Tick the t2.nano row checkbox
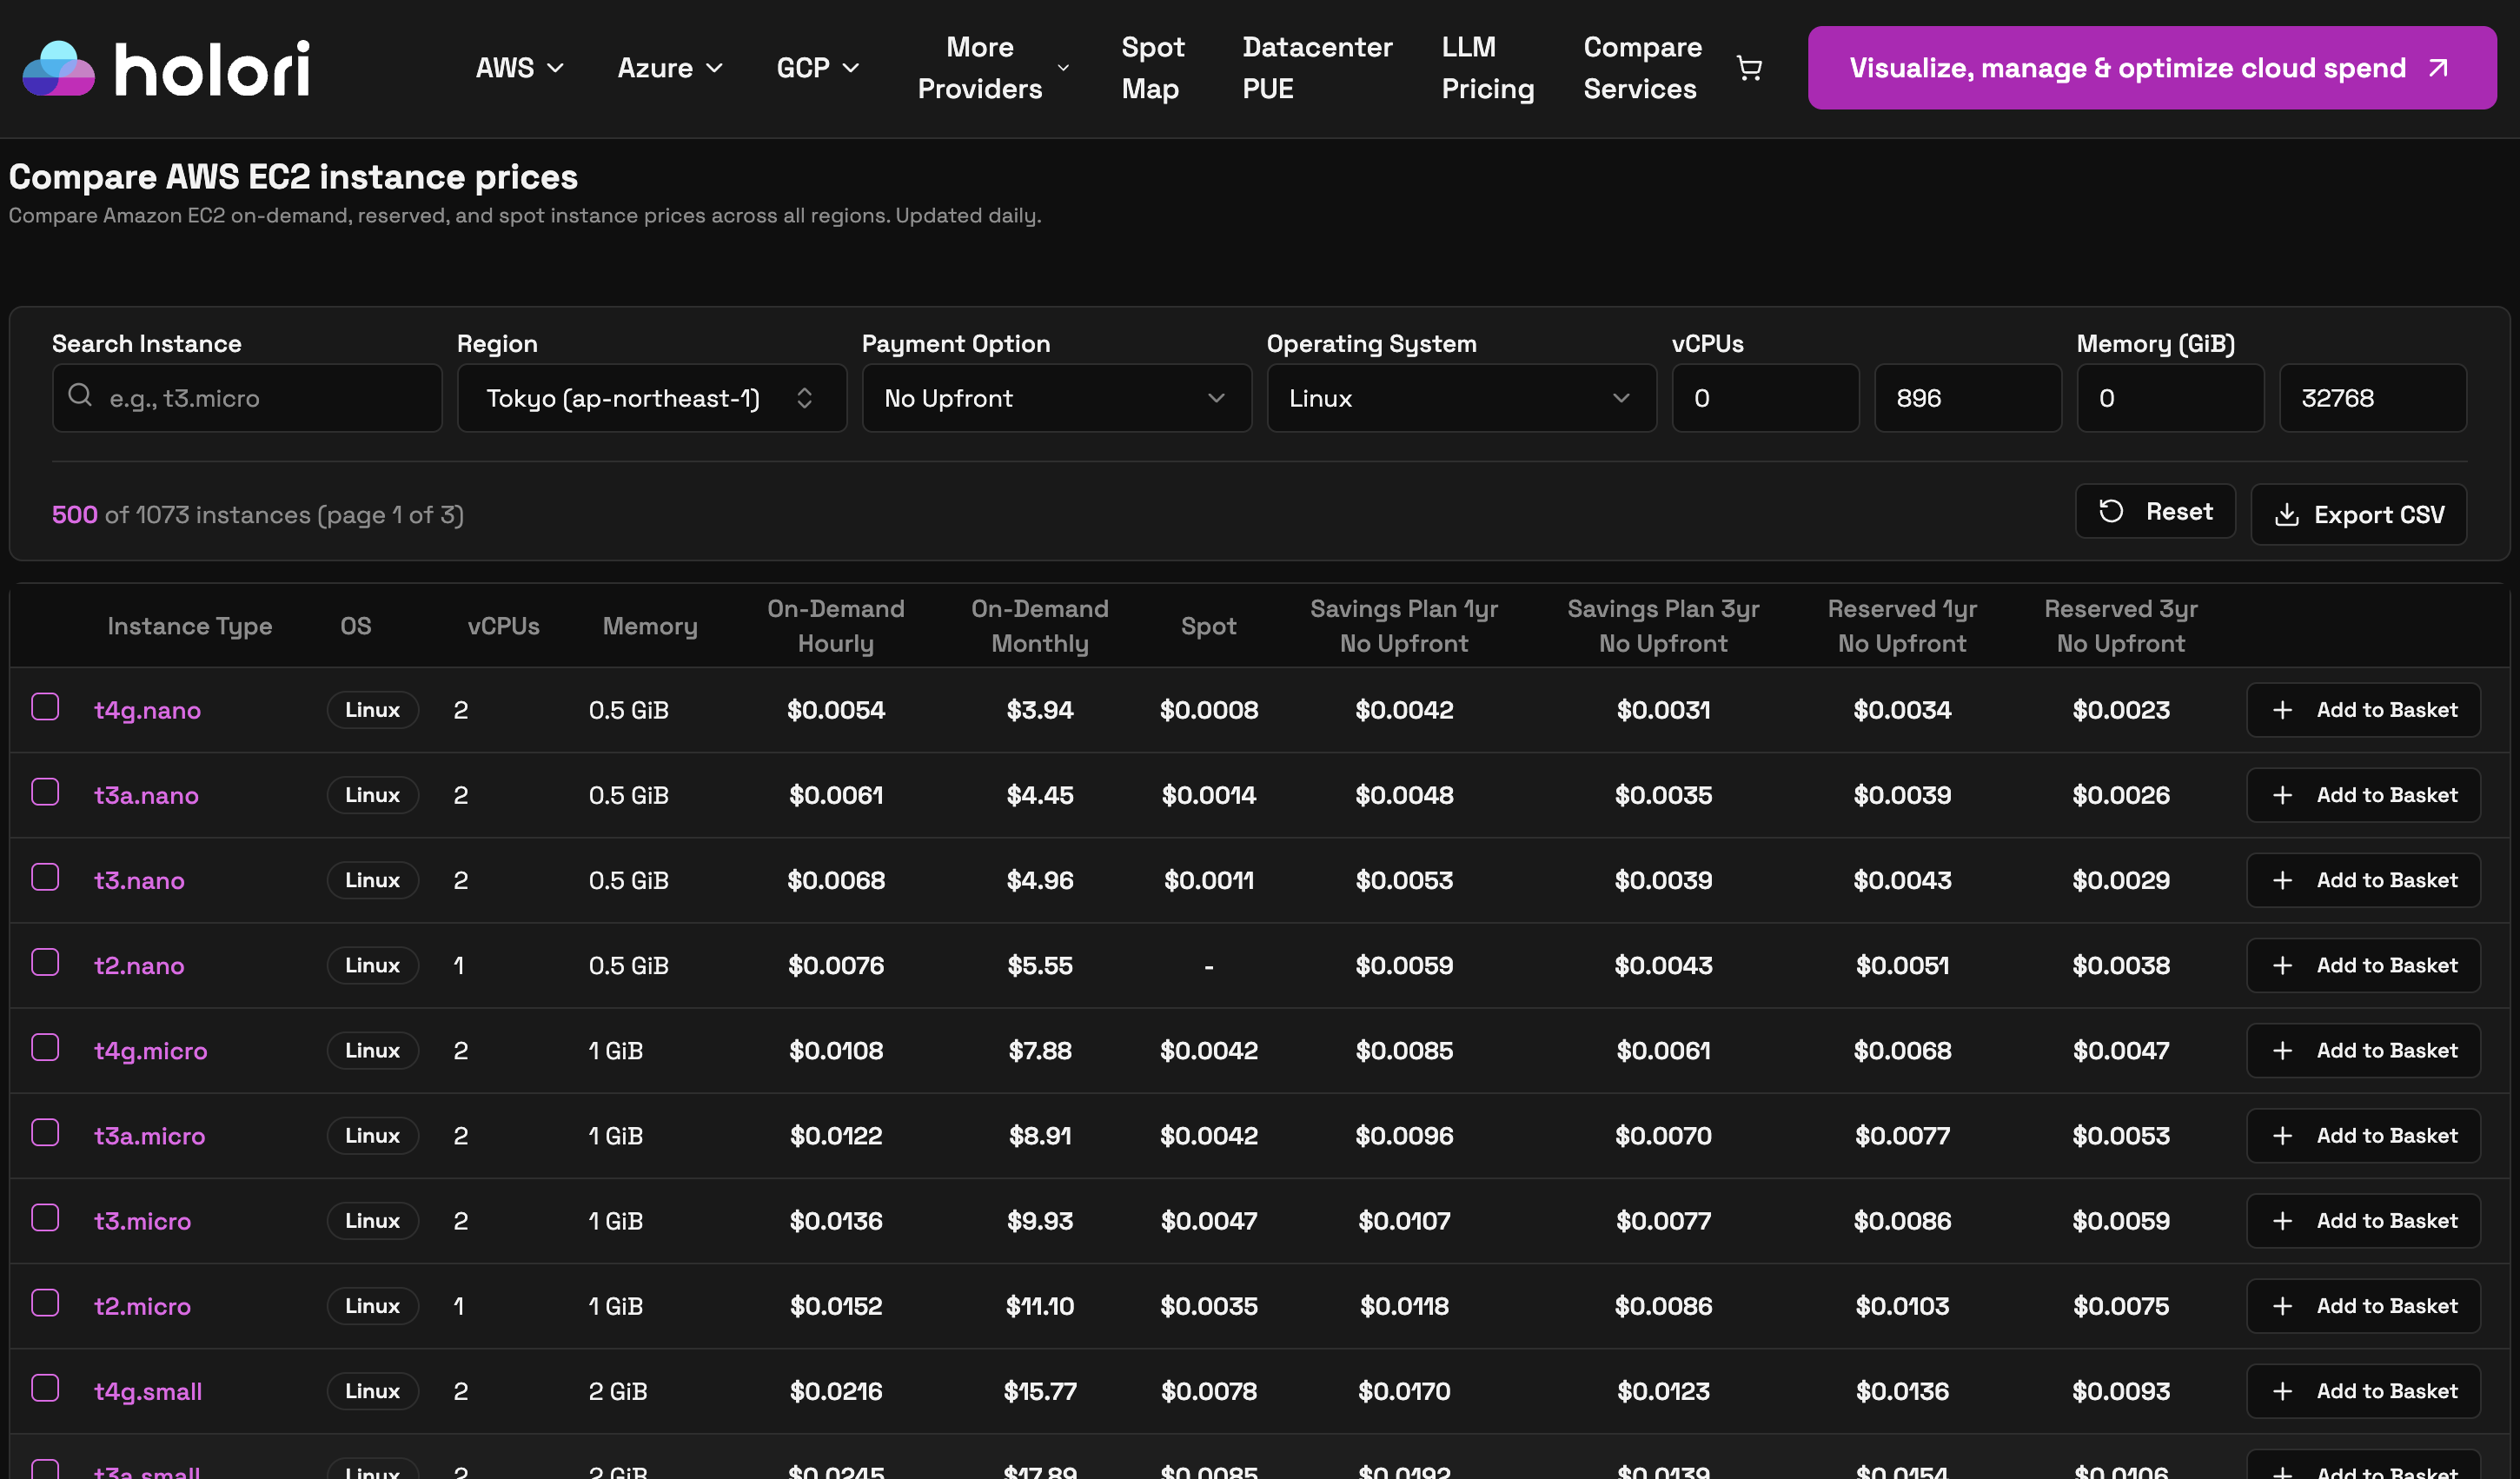This screenshot has width=2520, height=1479. click(x=45, y=962)
